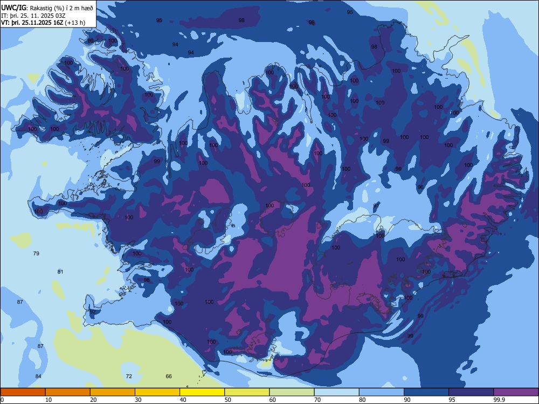Click the legend label '70'
The height and width of the screenshot is (404, 539).
(x=317, y=400)
